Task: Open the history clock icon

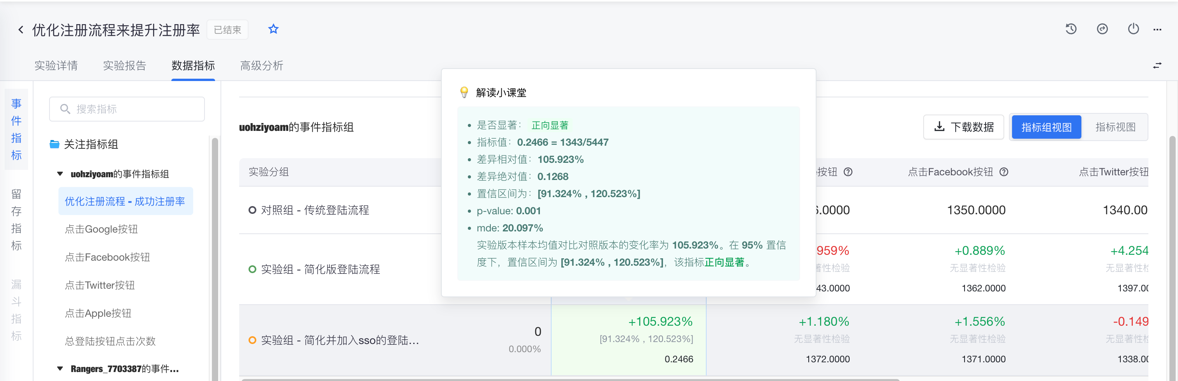Action: [1071, 29]
